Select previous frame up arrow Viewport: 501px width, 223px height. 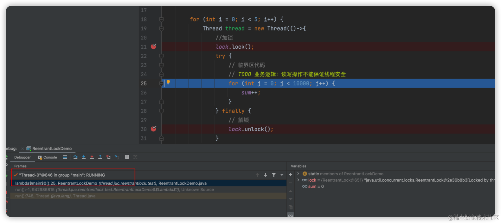pos(257,175)
